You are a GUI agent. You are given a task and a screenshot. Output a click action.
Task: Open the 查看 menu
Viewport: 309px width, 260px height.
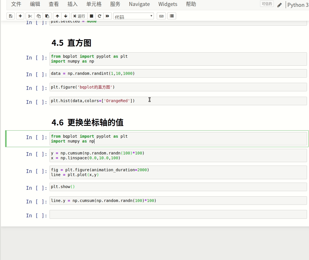click(54, 4)
